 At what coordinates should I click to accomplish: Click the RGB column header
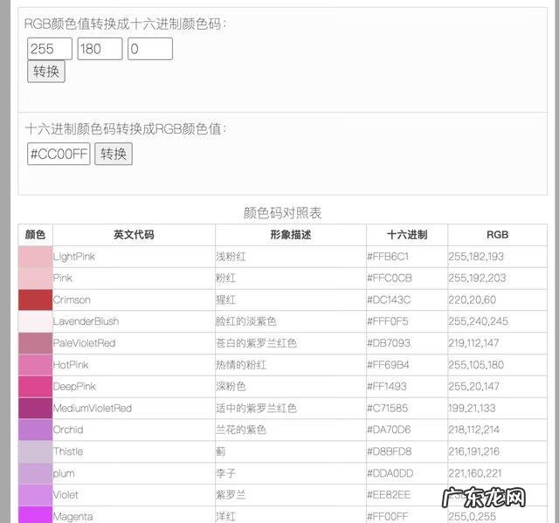[497, 235]
